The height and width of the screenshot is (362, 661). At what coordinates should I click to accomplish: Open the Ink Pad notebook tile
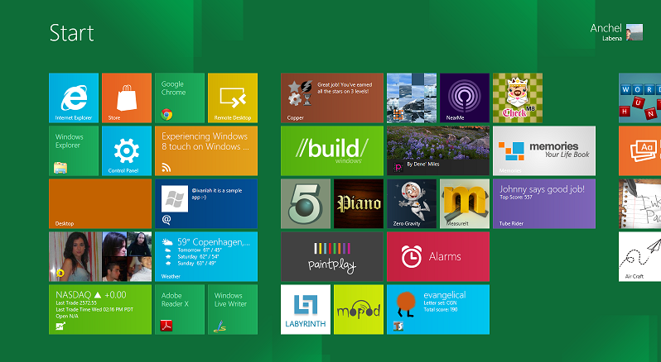[x=640, y=203]
